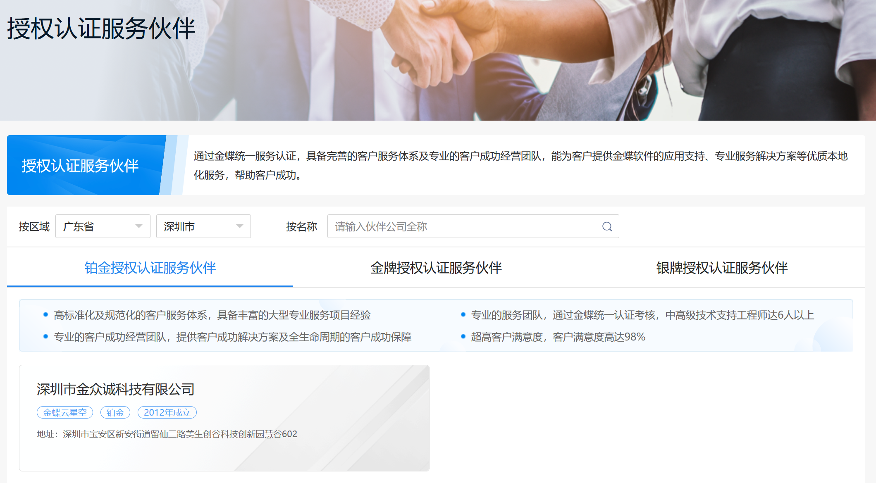Switch to 银牌授权认证服务伙伴 tab
876x483 pixels.
point(722,268)
